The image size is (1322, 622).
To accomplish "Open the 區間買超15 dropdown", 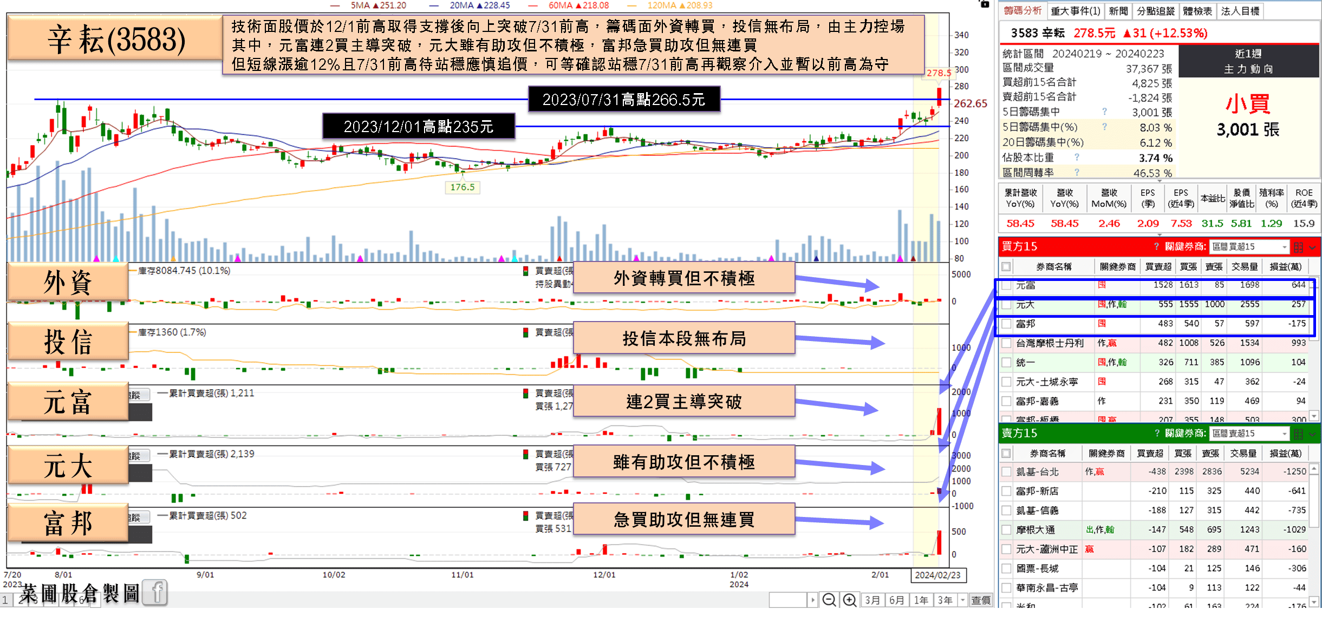I will 1249,247.
